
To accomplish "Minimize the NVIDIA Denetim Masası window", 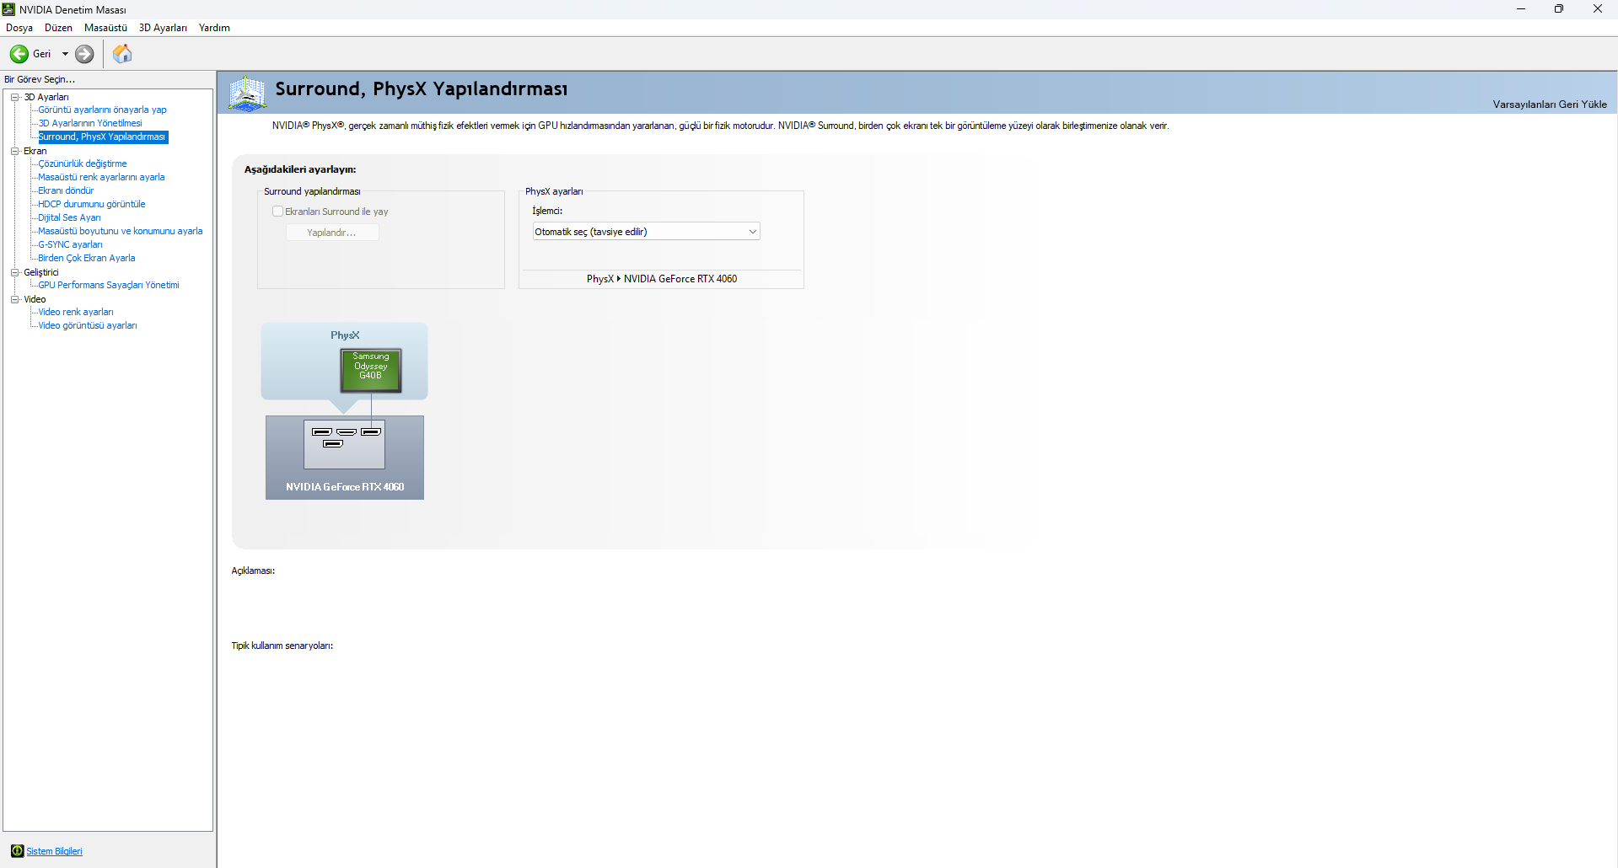I will coord(1521,9).
